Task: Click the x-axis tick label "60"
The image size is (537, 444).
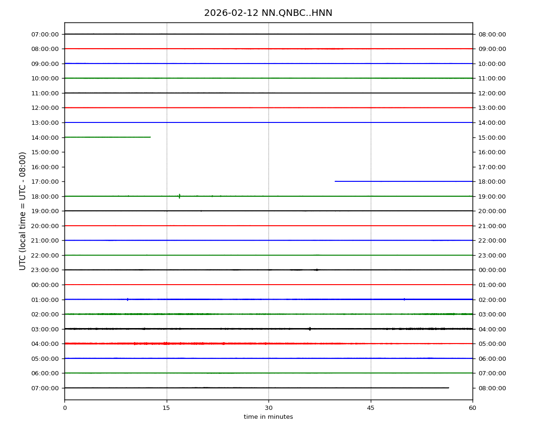Action: click(x=473, y=408)
